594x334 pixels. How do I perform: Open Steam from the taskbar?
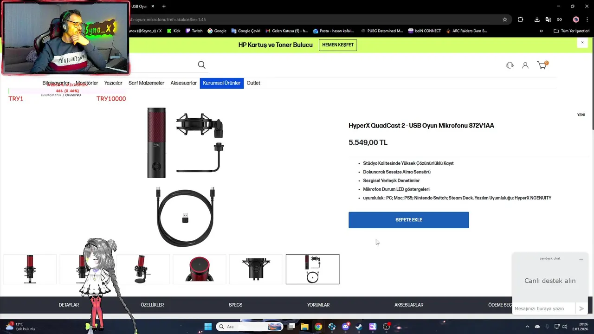(359, 327)
